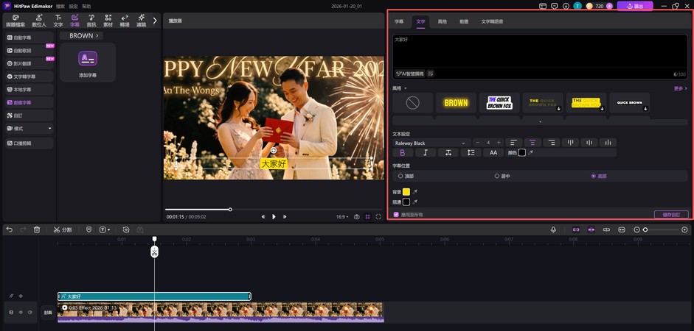Select the 居中 middle position radio button
Screen dimensions: 694x331
pos(496,177)
